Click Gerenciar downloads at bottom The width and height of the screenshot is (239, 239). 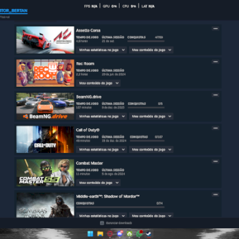119,223
